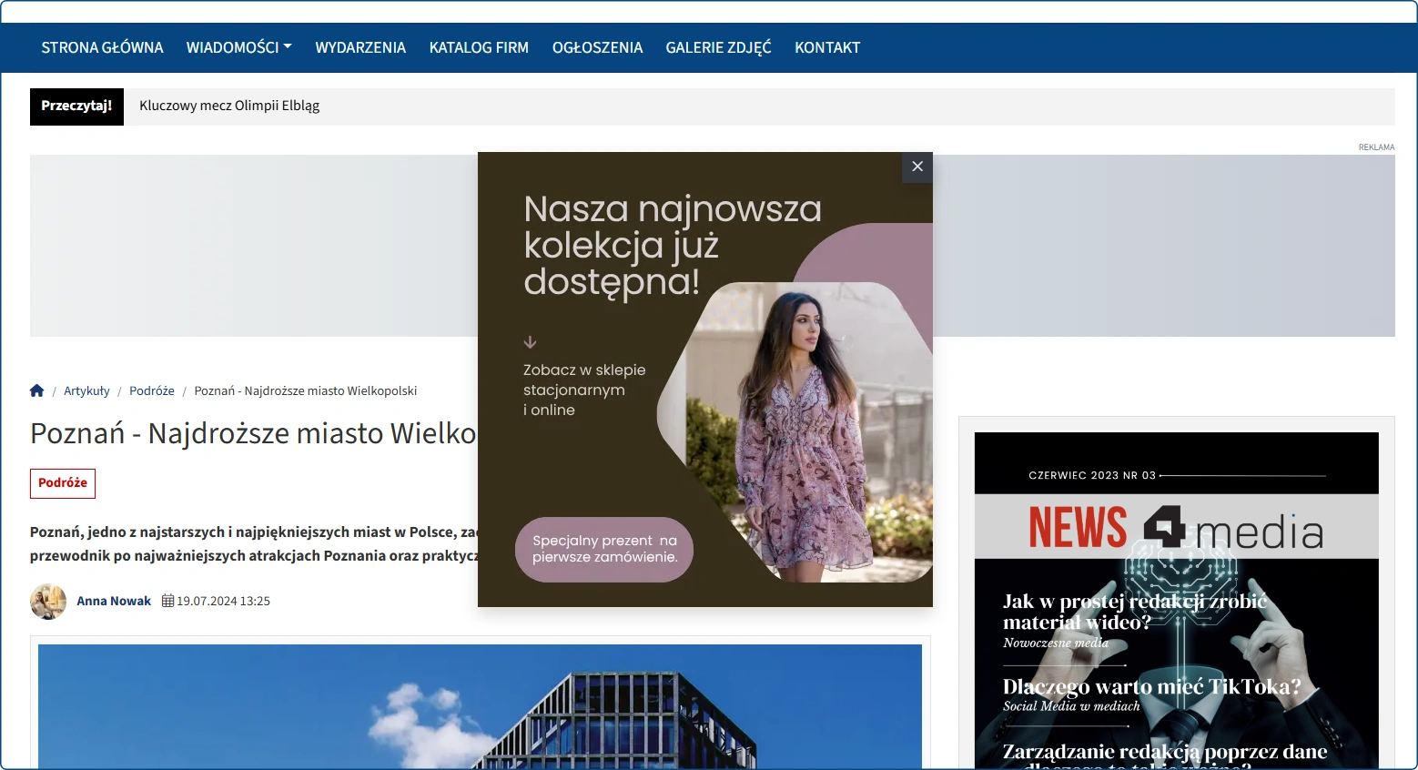This screenshot has width=1418, height=770.
Task: Open Galerie Zdjęć from the navigation
Action: pos(718,47)
